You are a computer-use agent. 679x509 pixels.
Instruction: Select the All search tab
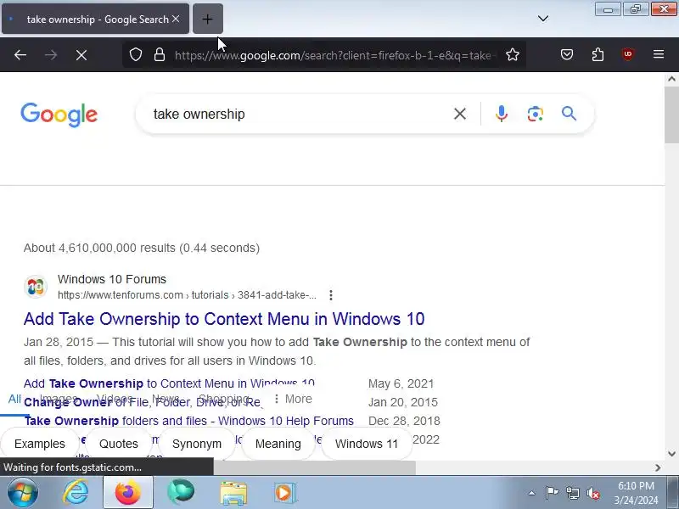click(14, 399)
